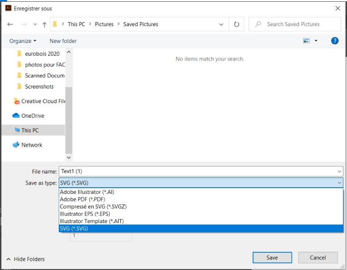This screenshot has width=347, height=270.
Task: Click the Up one level arrow
Action: 45,25
